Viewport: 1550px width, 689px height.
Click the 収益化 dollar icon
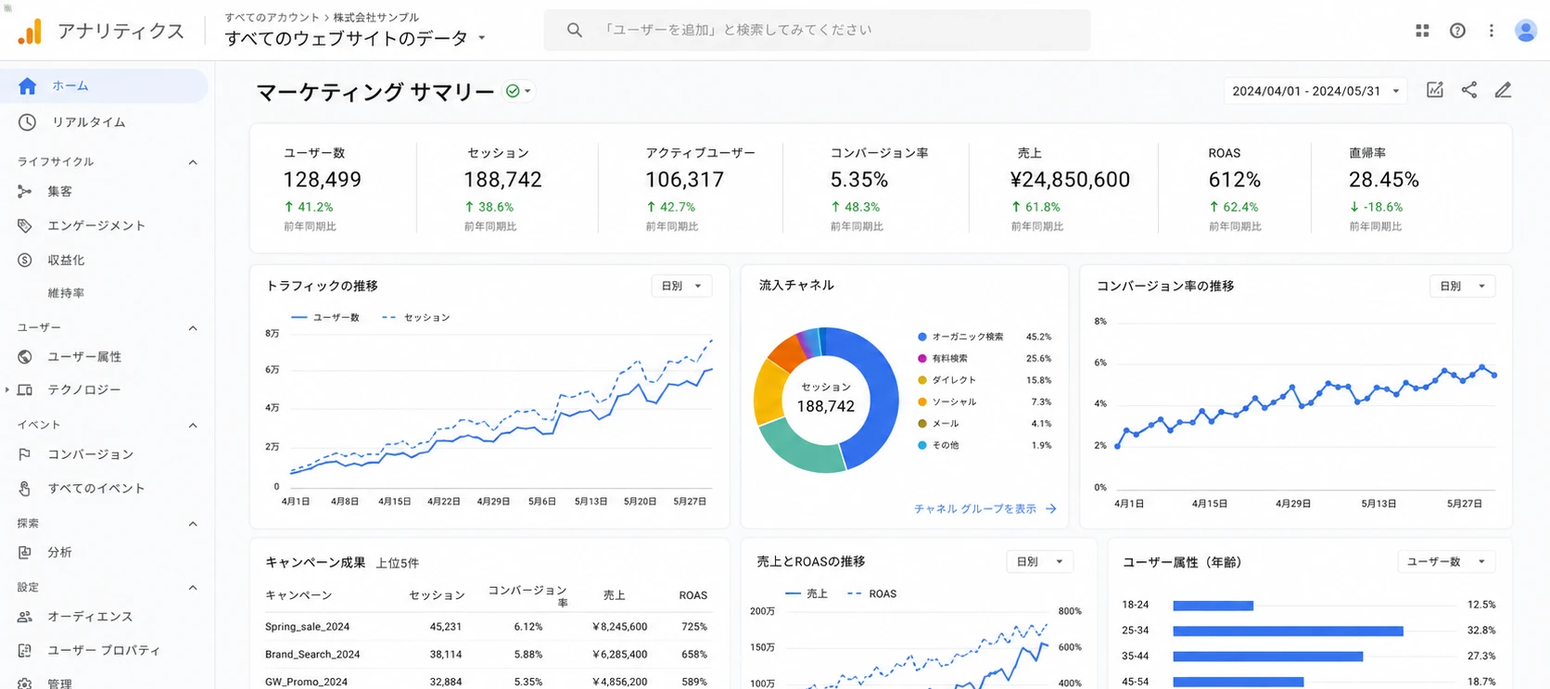25,261
